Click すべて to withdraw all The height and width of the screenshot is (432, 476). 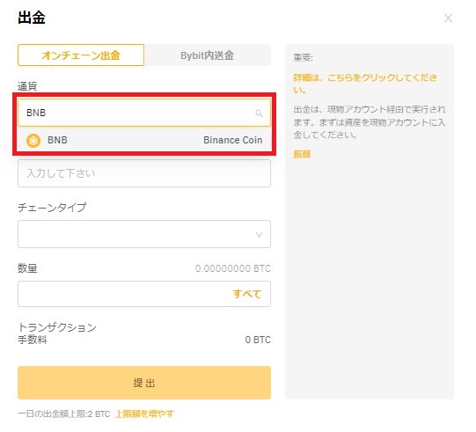247,294
